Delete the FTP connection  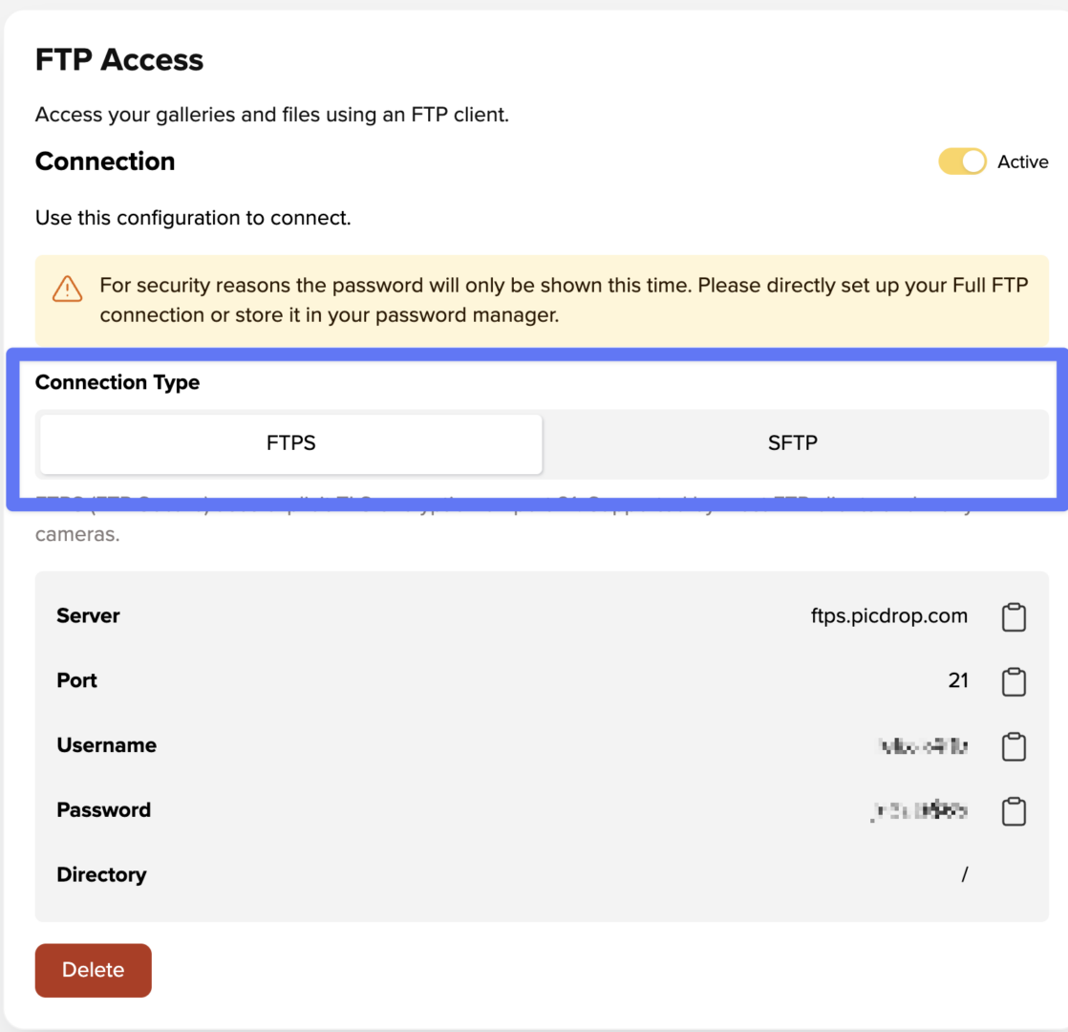(94, 970)
